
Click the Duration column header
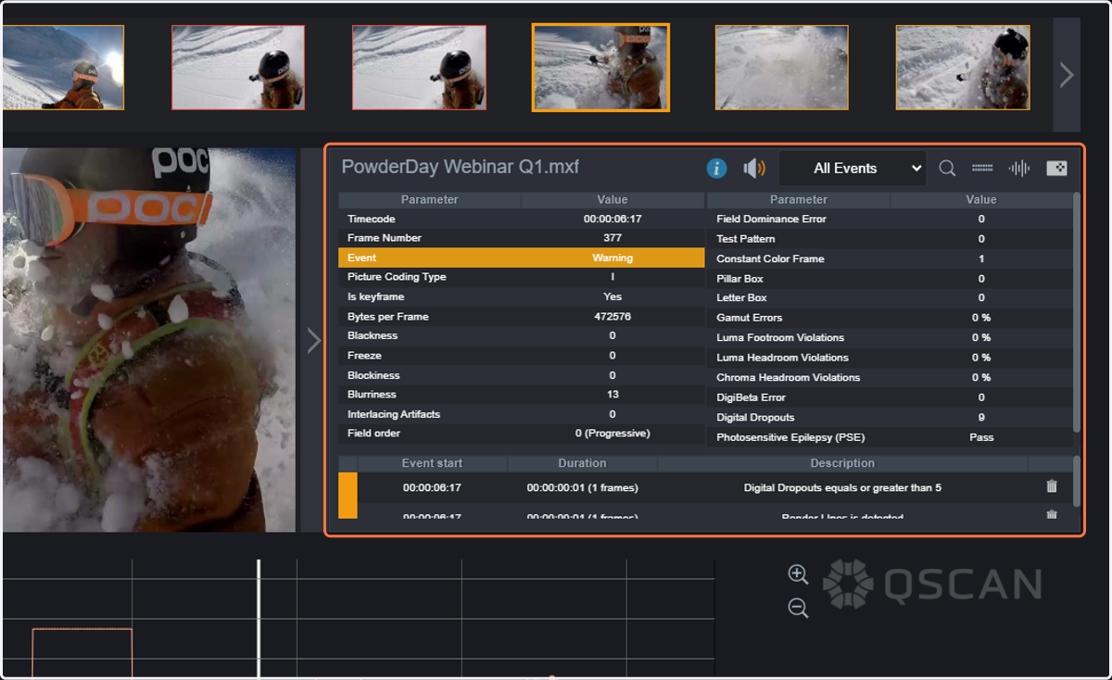click(582, 463)
